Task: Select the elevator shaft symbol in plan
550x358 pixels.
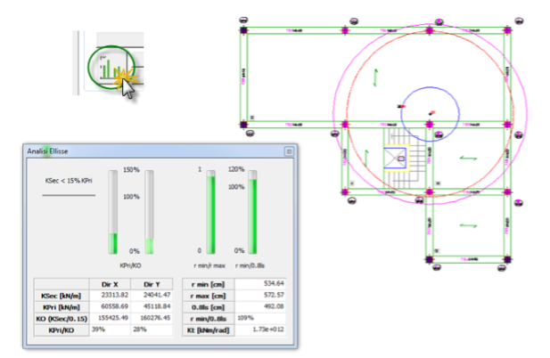Action: coord(396,158)
